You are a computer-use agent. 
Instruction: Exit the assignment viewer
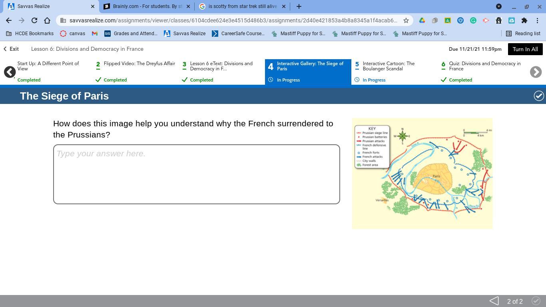coord(11,49)
